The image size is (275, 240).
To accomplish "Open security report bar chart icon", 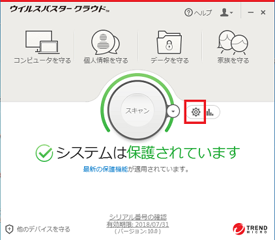I will [210, 112].
